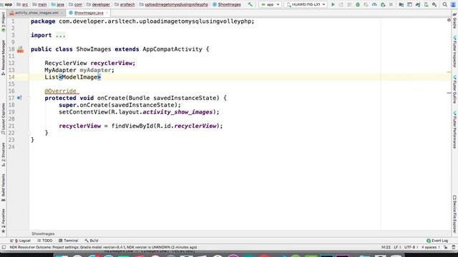Open the SDK Manager icon
458x257 pixels.
point(434,4)
